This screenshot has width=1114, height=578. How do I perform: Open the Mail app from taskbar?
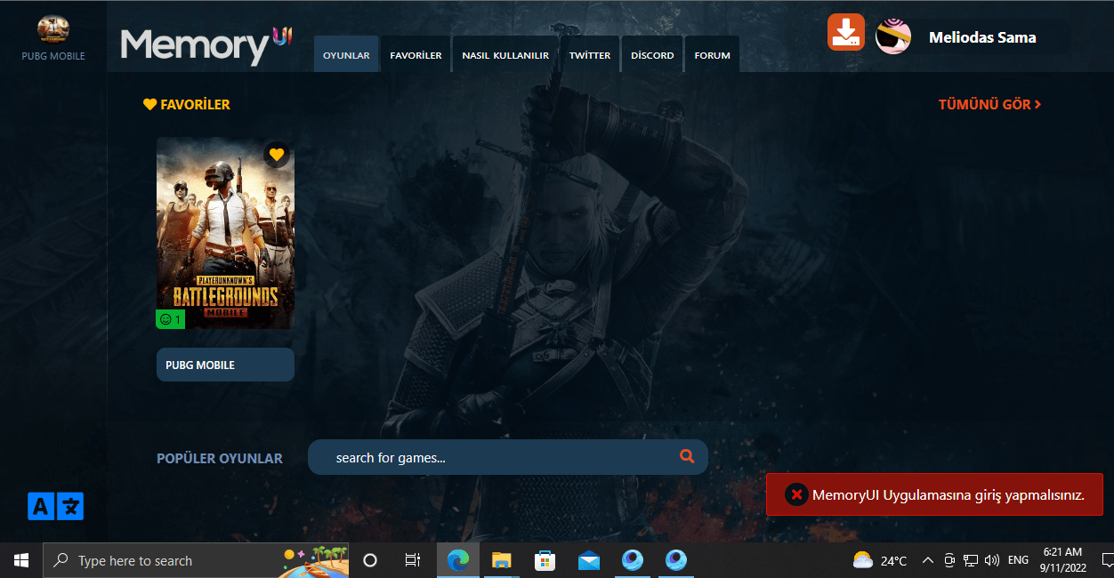pyautogui.click(x=589, y=560)
